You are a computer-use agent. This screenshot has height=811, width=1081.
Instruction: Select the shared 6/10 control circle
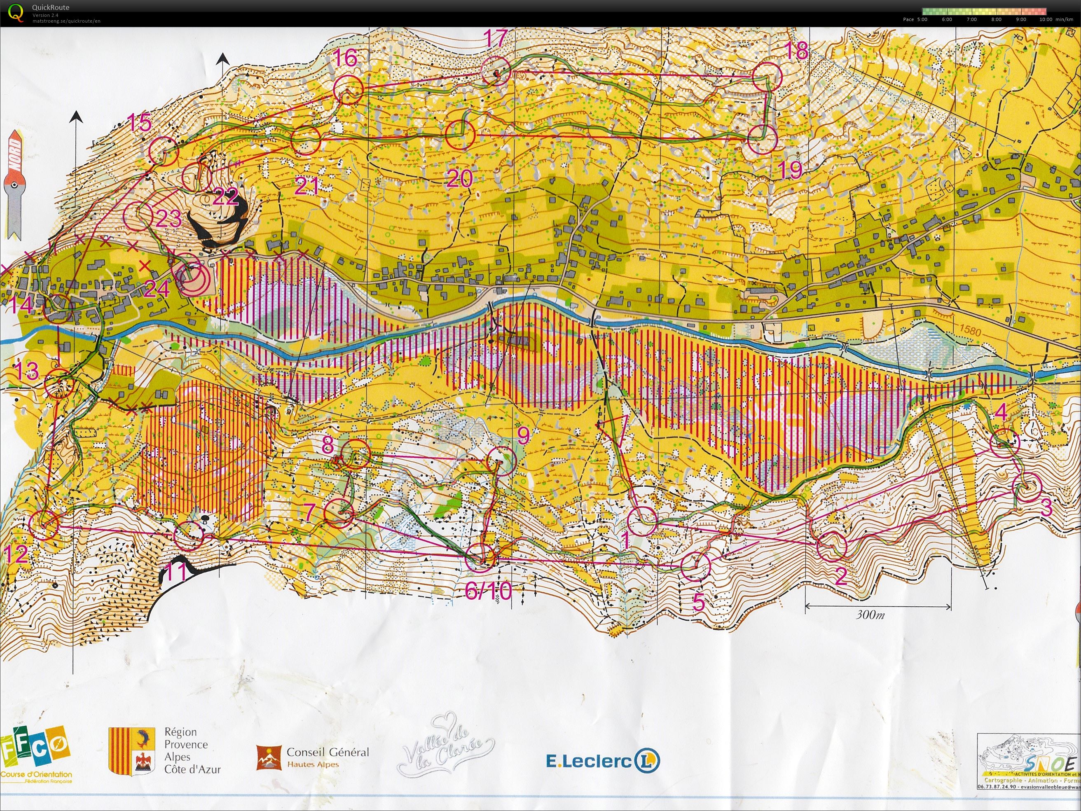[480, 557]
